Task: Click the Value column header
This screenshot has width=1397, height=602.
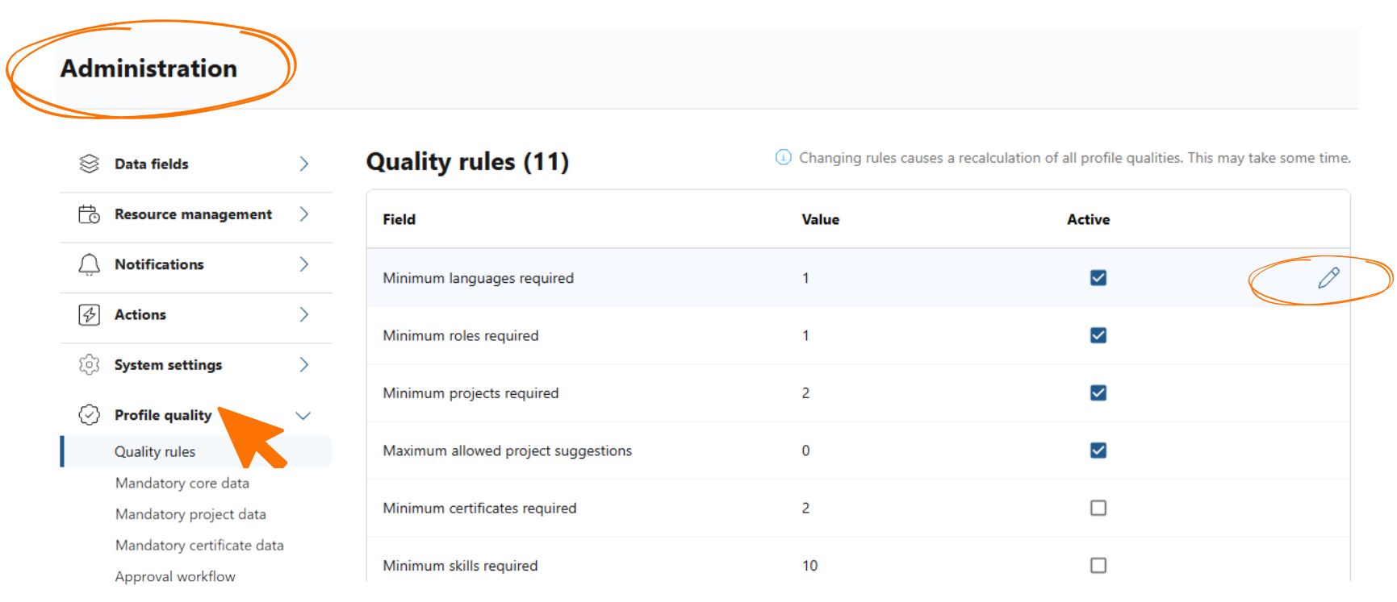Action: (x=820, y=219)
